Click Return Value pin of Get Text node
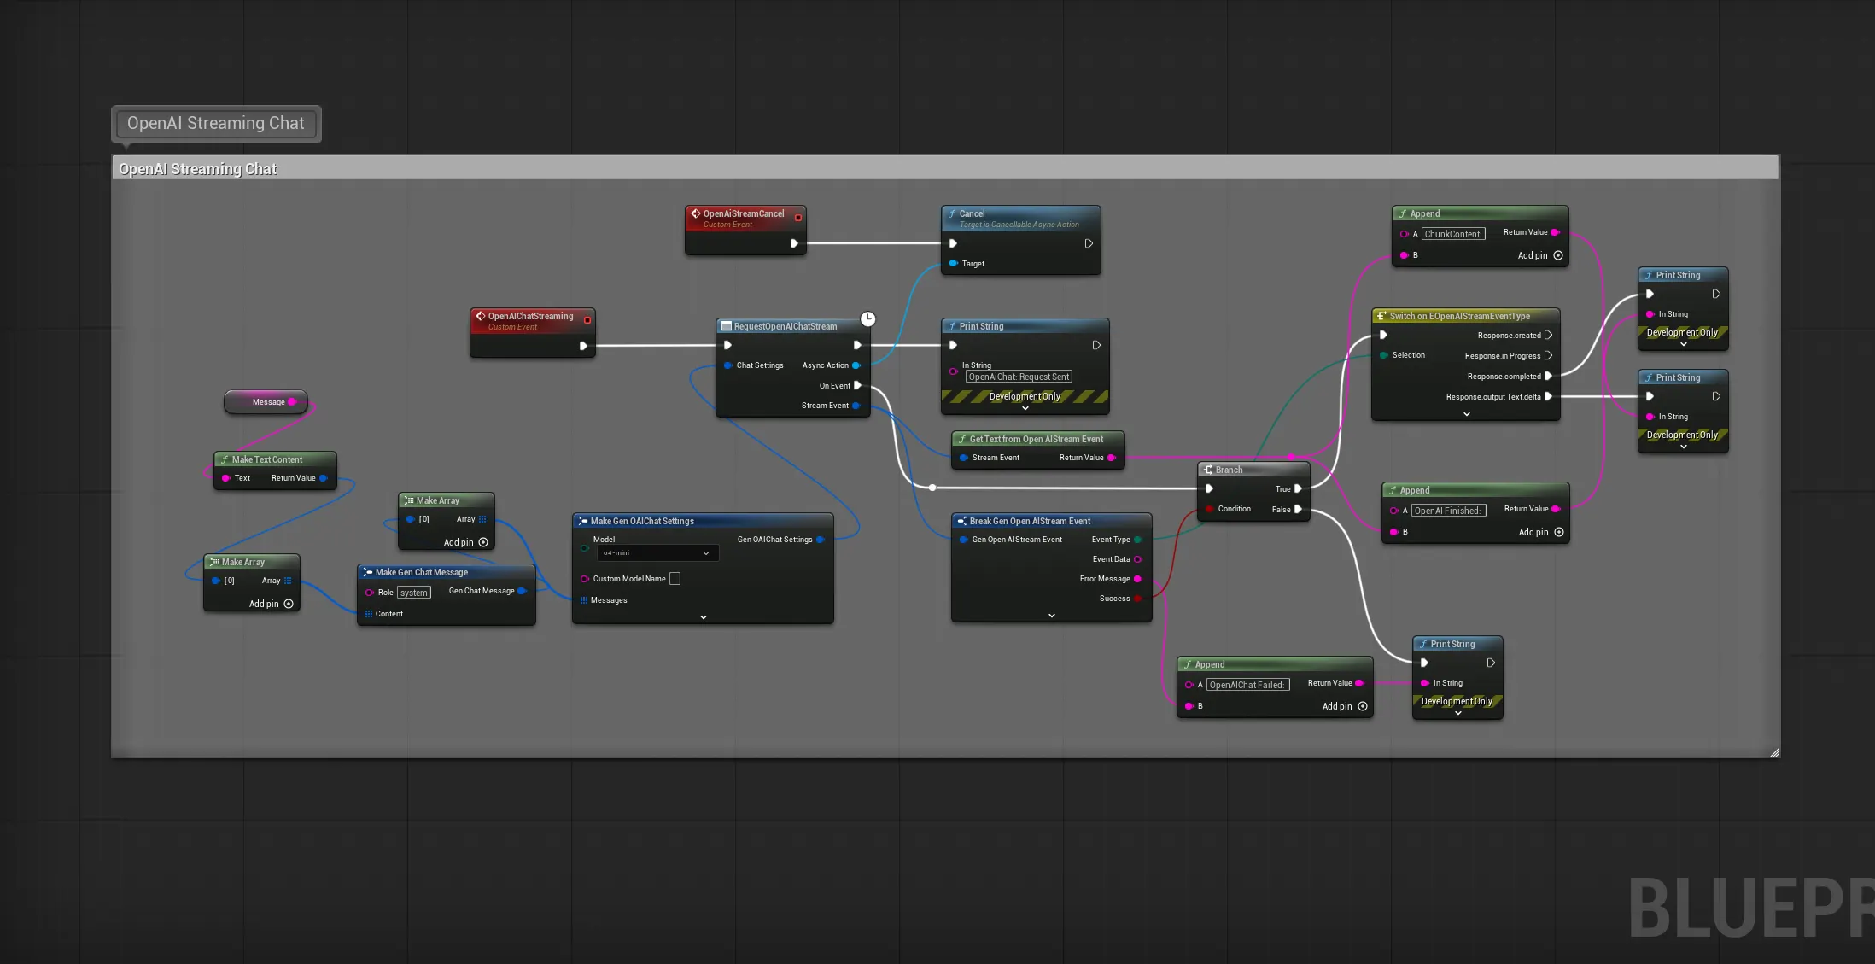The width and height of the screenshot is (1875, 964). coord(1111,458)
